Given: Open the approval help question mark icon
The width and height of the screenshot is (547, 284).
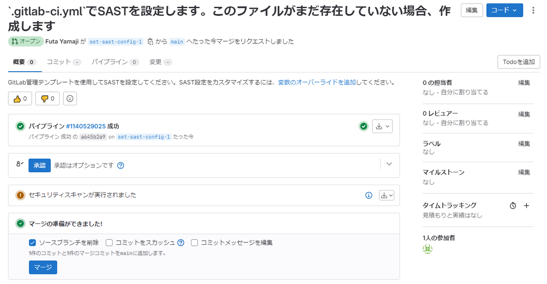Looking at the screenshot, I should [120, 165].
